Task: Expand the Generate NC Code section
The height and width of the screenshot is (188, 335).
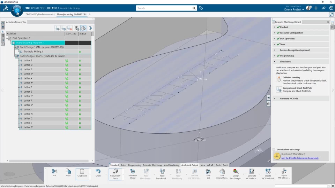Action: point(275,99)
